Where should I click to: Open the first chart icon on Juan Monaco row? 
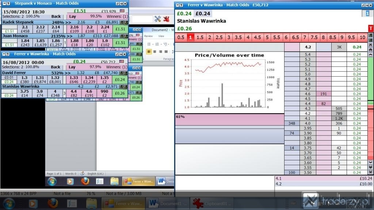[x=122, y=36]
